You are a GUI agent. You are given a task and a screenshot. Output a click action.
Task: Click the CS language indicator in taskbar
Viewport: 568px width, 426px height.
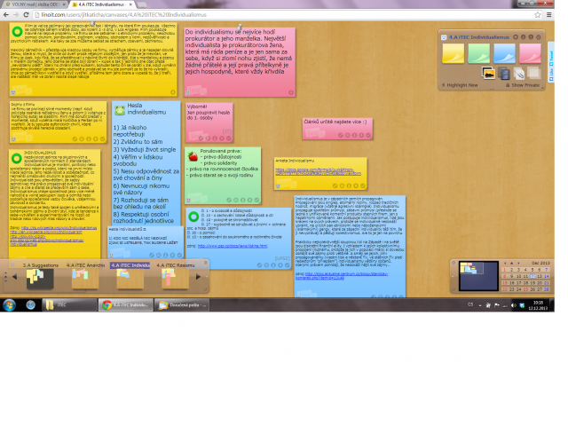pos(470,304)
